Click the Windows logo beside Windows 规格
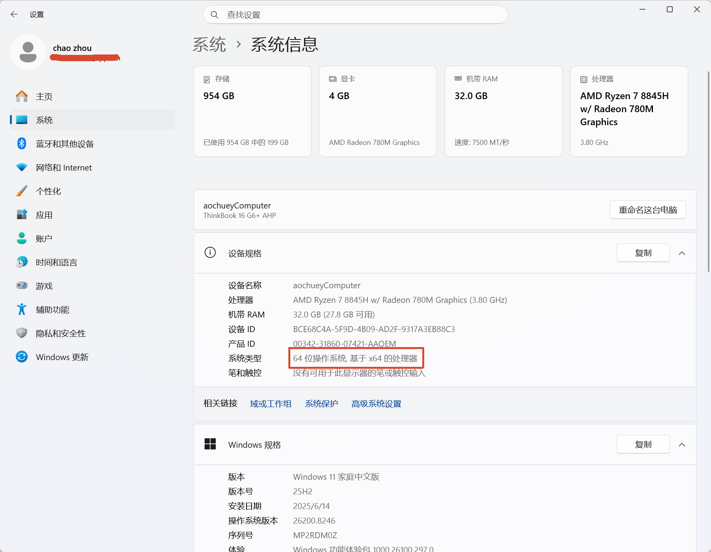711x552 pixels. pos(210,444)
